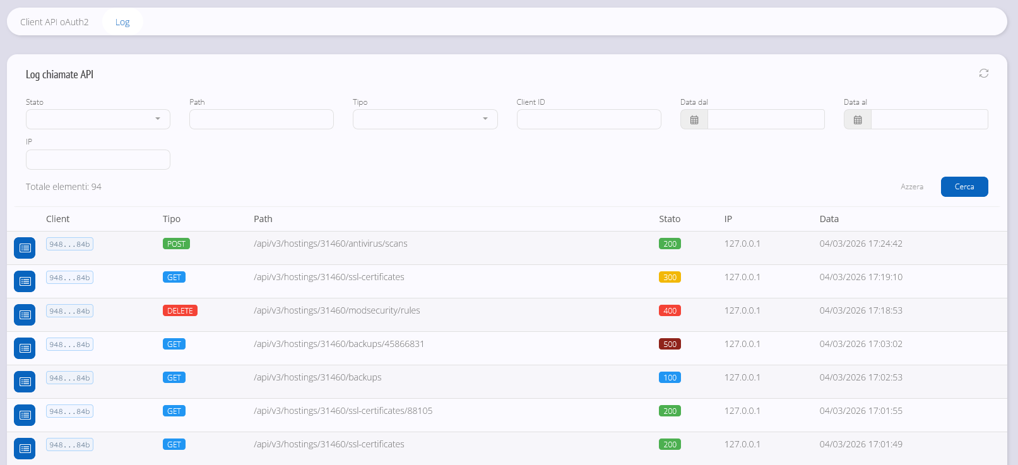The image size is (1018, 465).
Task: Refresh the API call log list
Action: [x=983, y=73]
